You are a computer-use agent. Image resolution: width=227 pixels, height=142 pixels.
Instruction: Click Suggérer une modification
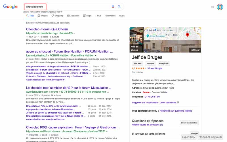click(145, 103)
